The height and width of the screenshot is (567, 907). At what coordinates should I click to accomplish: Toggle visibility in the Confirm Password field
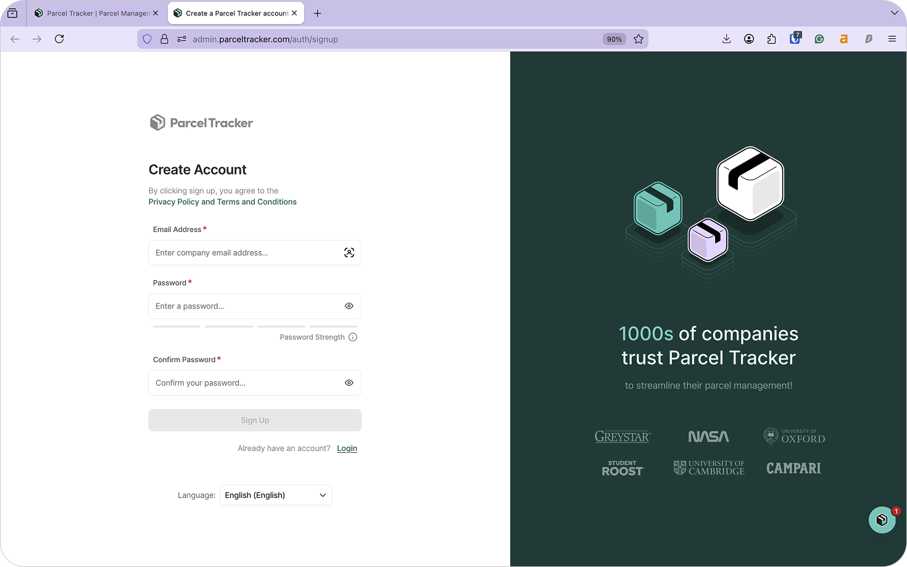[x=349, y=383]
